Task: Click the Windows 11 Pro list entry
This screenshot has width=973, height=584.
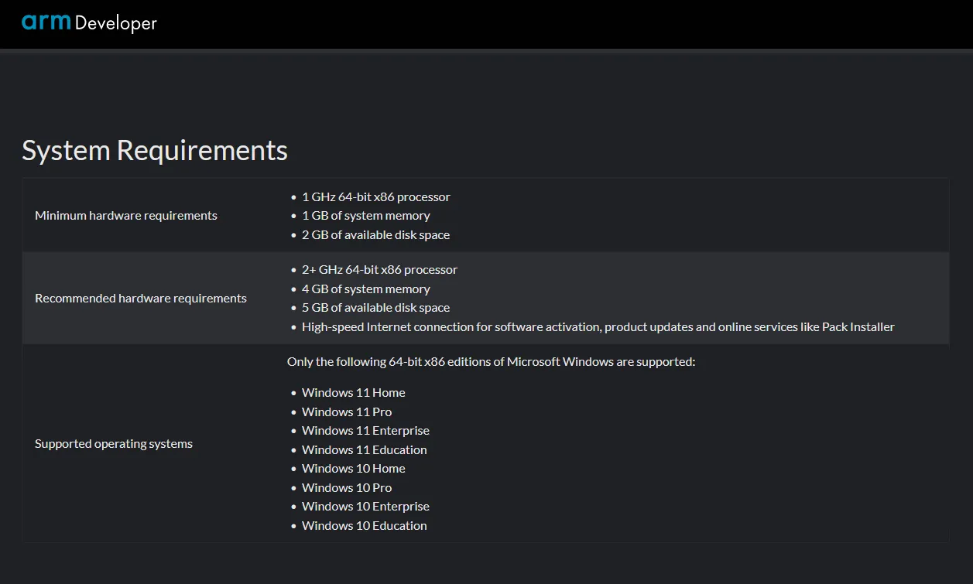Action: (x=347, y=412)
